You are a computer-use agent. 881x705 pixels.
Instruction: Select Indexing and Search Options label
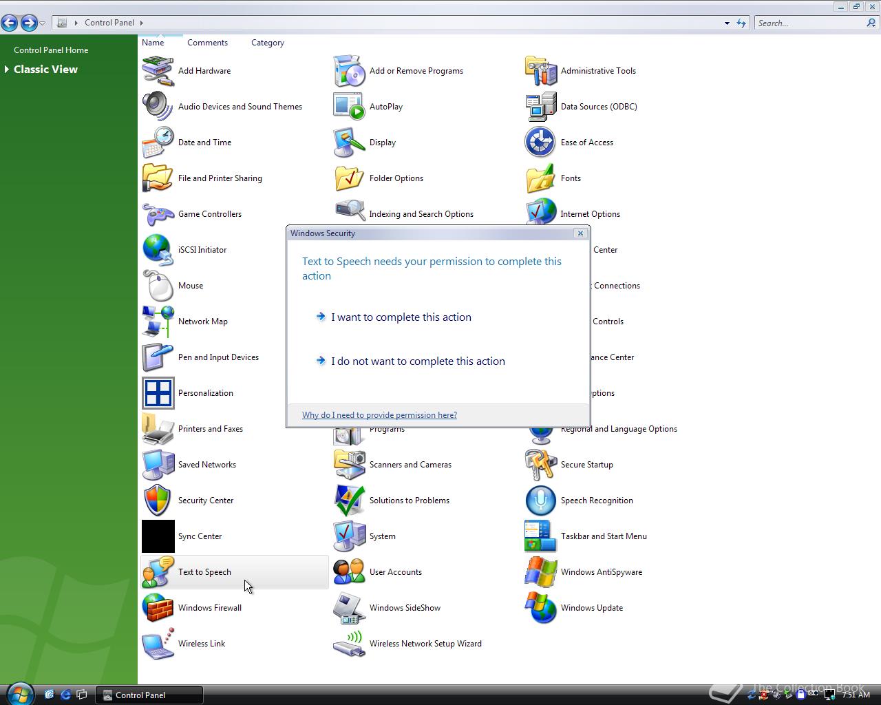[x=421, y=214]
